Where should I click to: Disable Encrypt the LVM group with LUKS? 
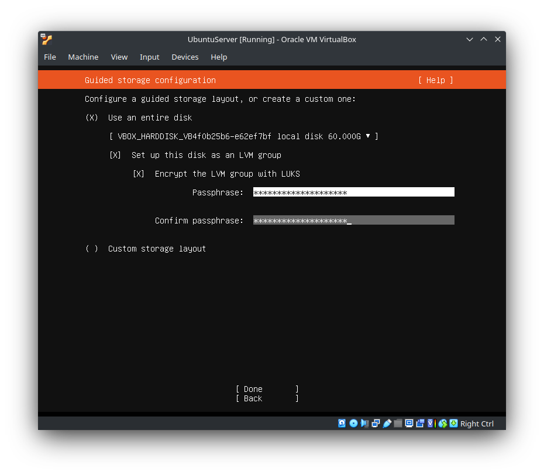click(x=139, y=174)
